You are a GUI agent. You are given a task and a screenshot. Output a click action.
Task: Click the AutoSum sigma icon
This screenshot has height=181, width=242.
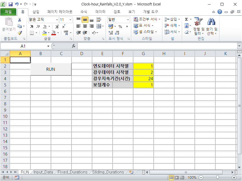click(186, 19)
